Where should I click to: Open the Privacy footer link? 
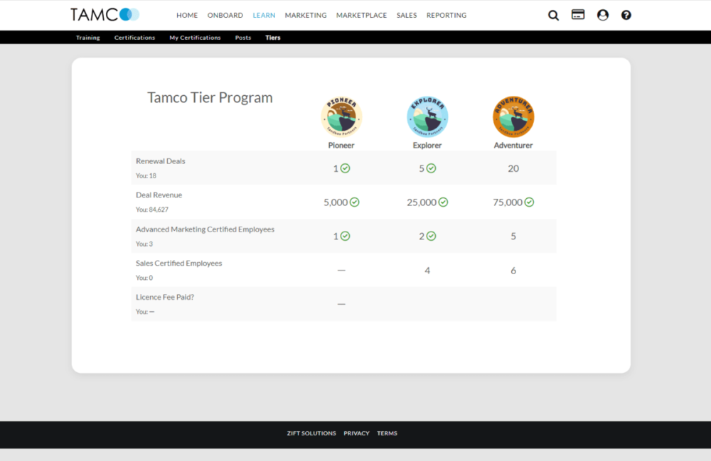[356, 433]
